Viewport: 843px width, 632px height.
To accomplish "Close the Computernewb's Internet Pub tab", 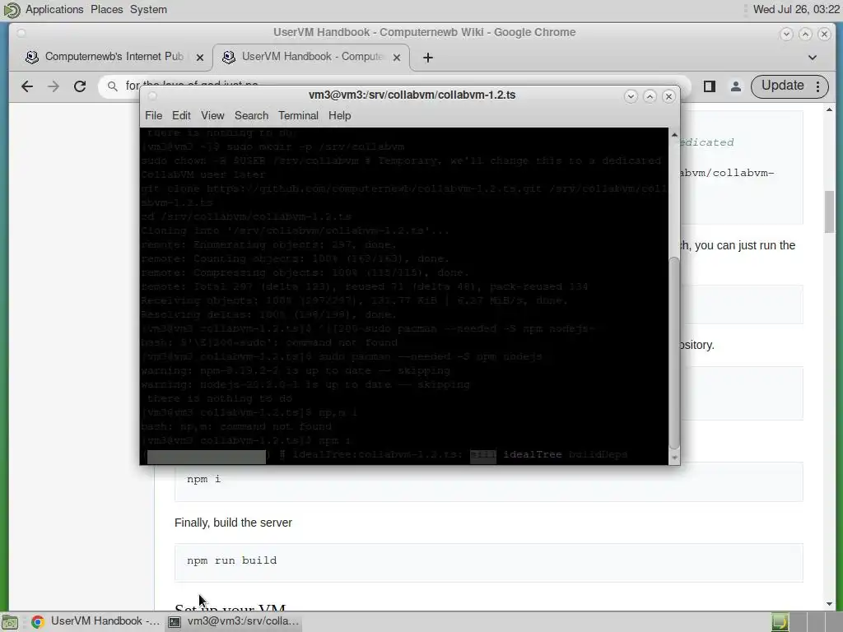I will (199, 58).
